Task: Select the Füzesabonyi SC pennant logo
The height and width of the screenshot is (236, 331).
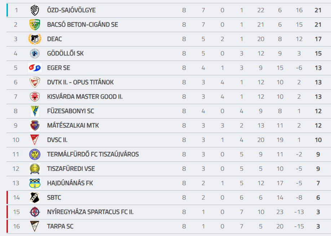Action: click(x=35, y=111)
